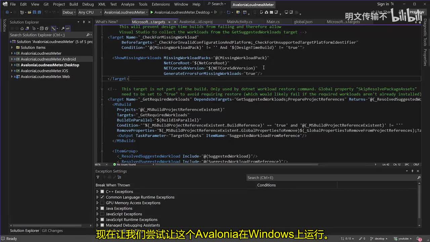Screen dimensions: 430x242
Task: Pin the Exception Settings panel
Action: tap(413, 171)
